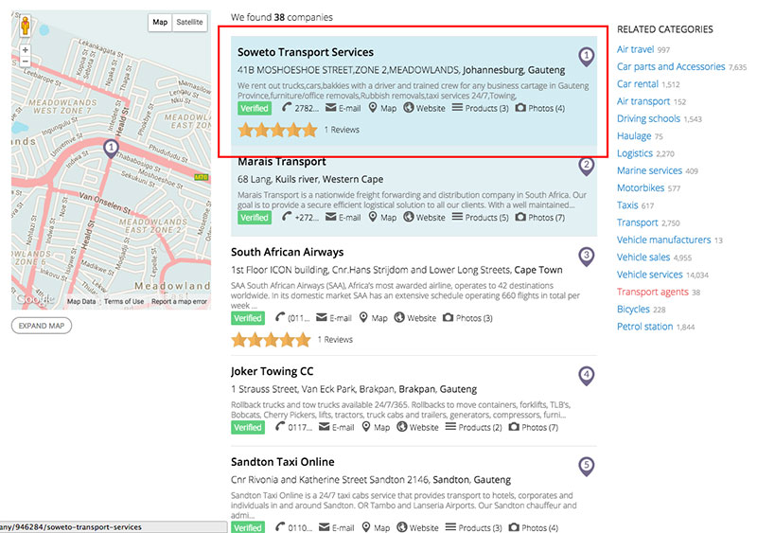Open Photos (7) for Marais Transport
Viewport: 757px width, 533px height.
(540, 217)
